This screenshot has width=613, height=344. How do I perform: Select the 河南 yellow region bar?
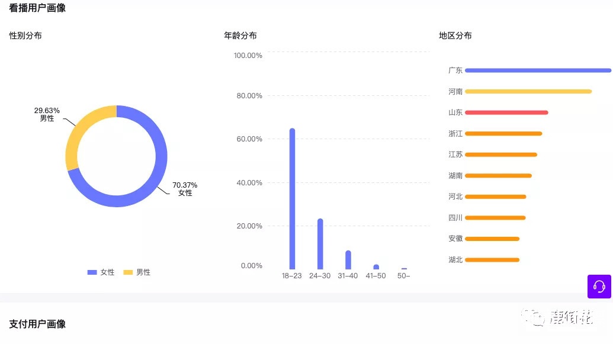528,91
